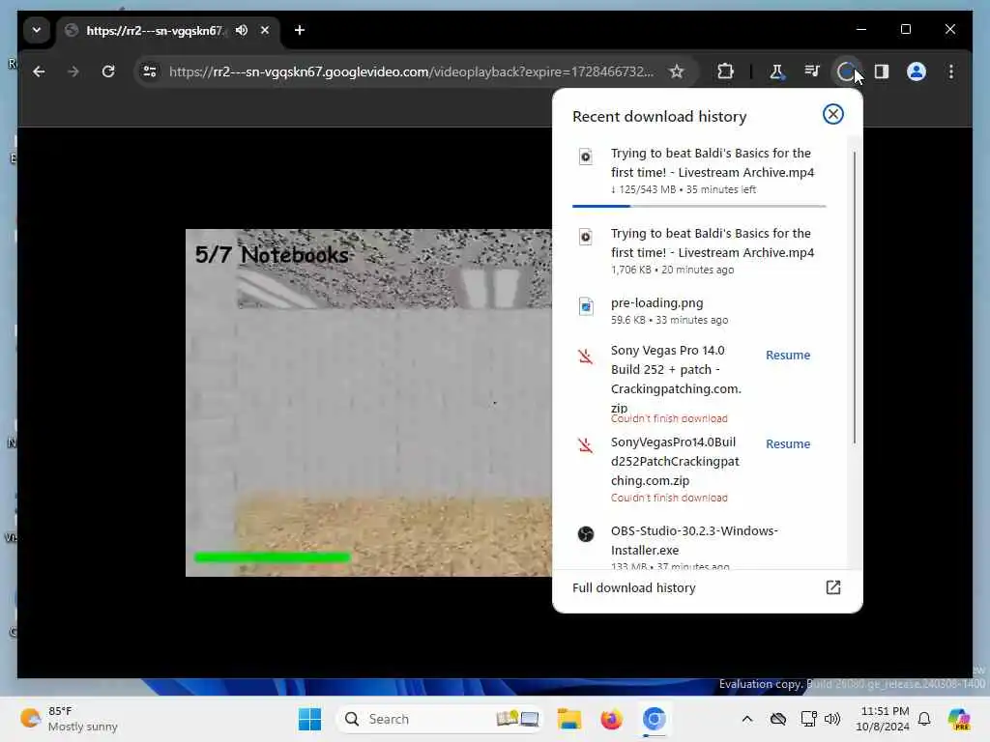The image size is (990, 742).
Task: Open the clock showing 11:51 PM
Action: click(x=884, y=719)
